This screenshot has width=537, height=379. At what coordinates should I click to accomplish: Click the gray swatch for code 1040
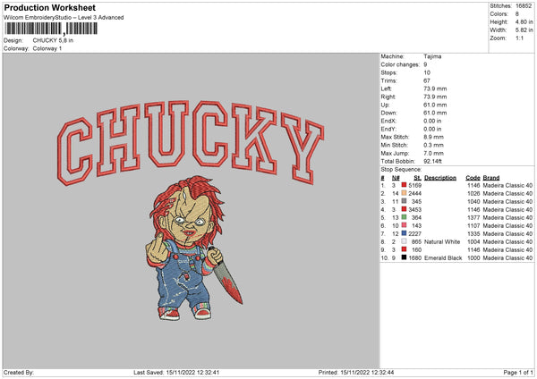click(x=404, y=201)
